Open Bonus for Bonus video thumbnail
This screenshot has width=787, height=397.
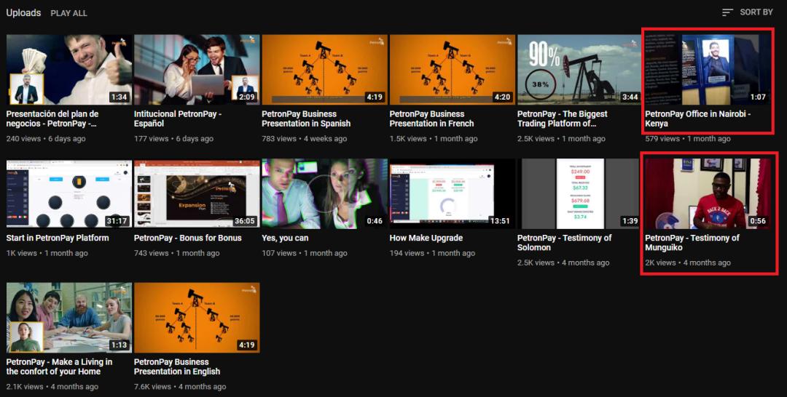pyautogui.click(x=197, y=193)
